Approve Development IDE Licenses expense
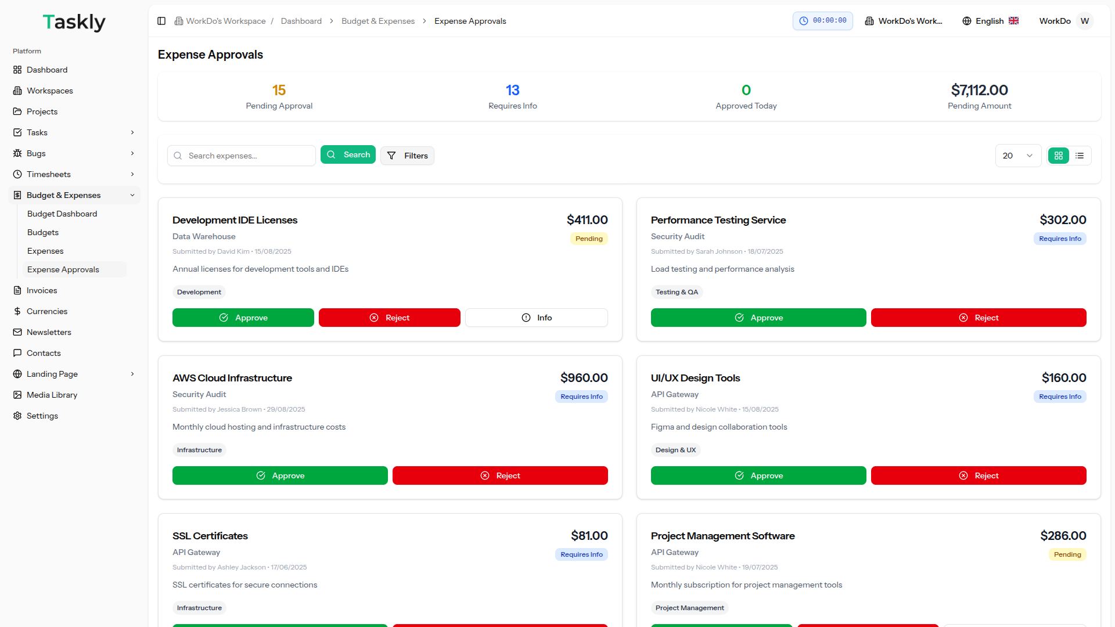Screen dimensions: 1115x627 (x=243, y=318)
